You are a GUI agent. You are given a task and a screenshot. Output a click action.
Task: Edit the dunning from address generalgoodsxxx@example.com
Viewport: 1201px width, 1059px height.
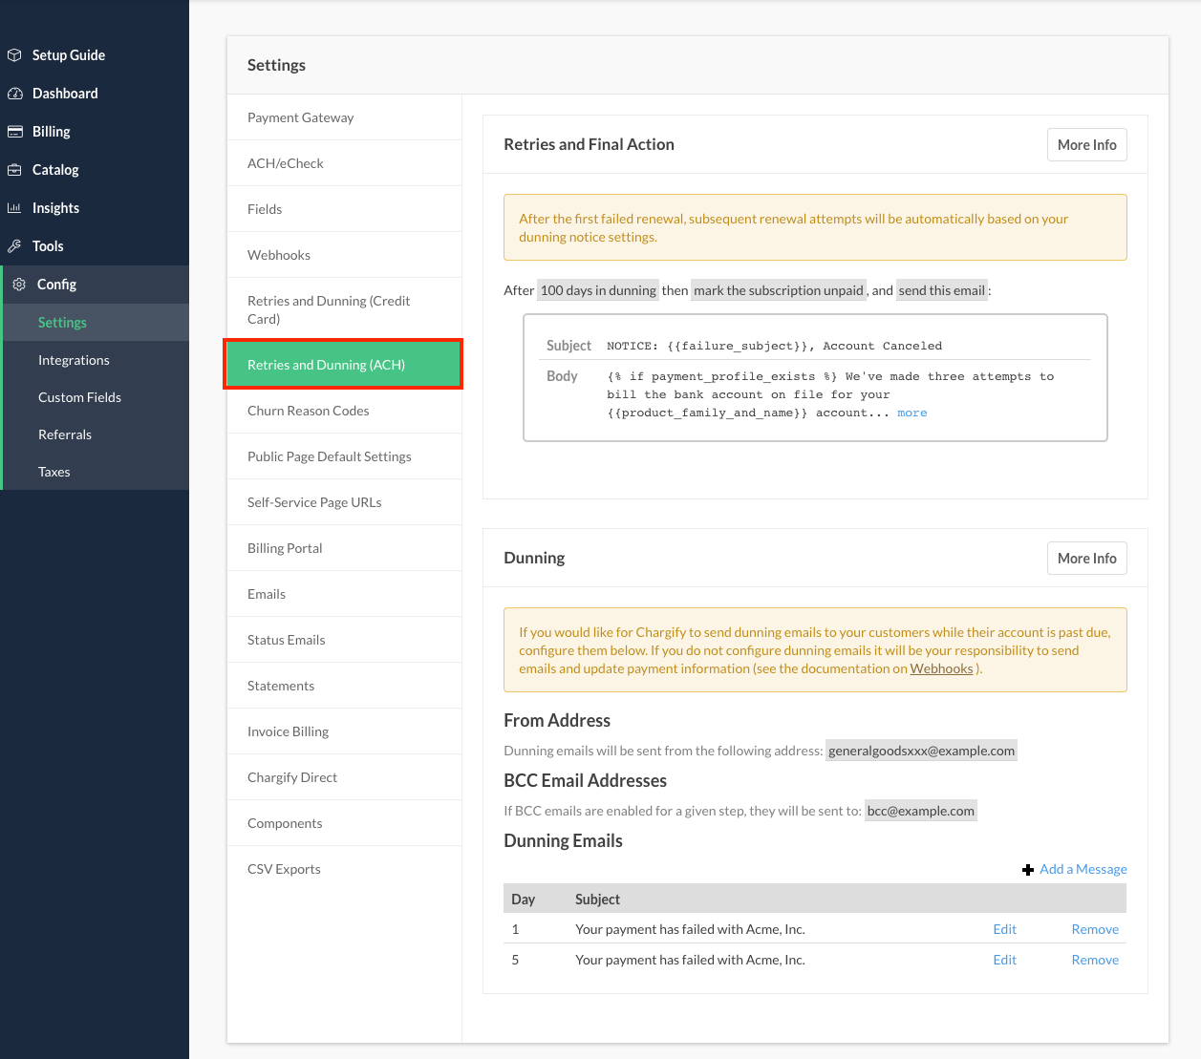point(921,751)
